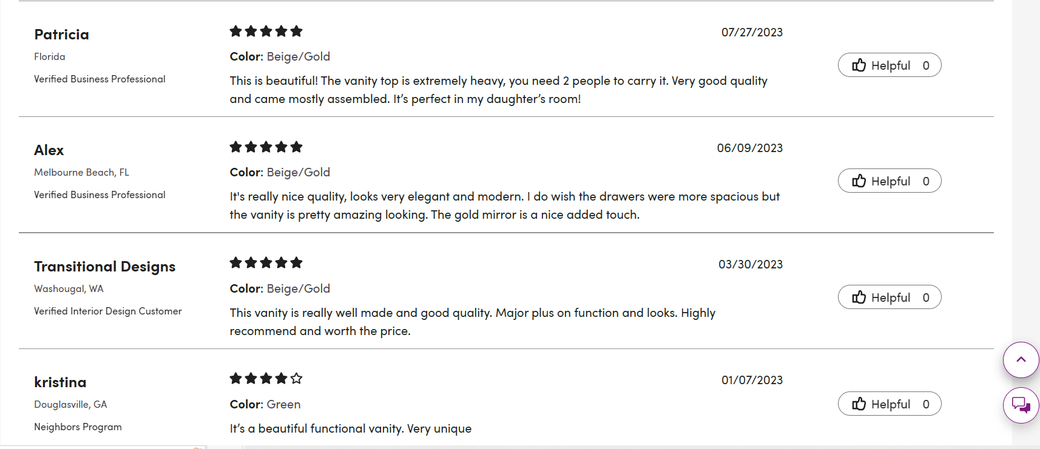This screenshot has width=1040, height=449.
Task: Click the Verified Interior Design Customer label
Action: (x=107, y=311)
